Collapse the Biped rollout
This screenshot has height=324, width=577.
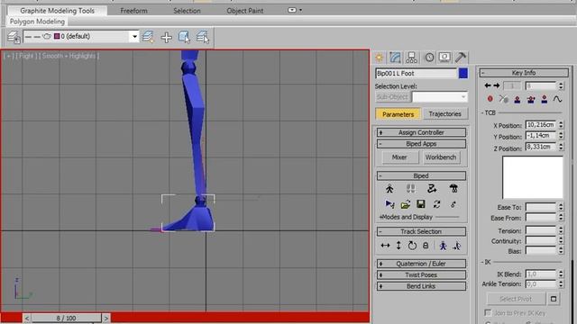click(x=421, y=175)
